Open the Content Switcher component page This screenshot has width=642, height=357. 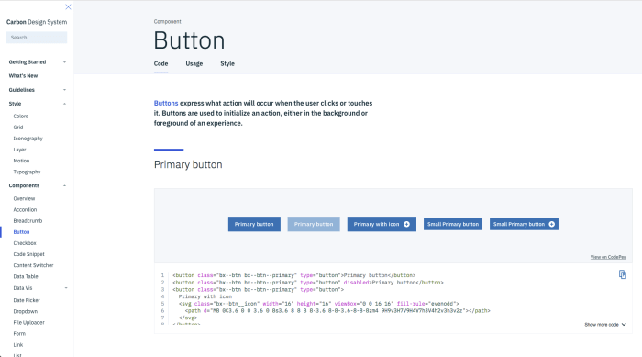pyautogui.click(x=33, y=265)
